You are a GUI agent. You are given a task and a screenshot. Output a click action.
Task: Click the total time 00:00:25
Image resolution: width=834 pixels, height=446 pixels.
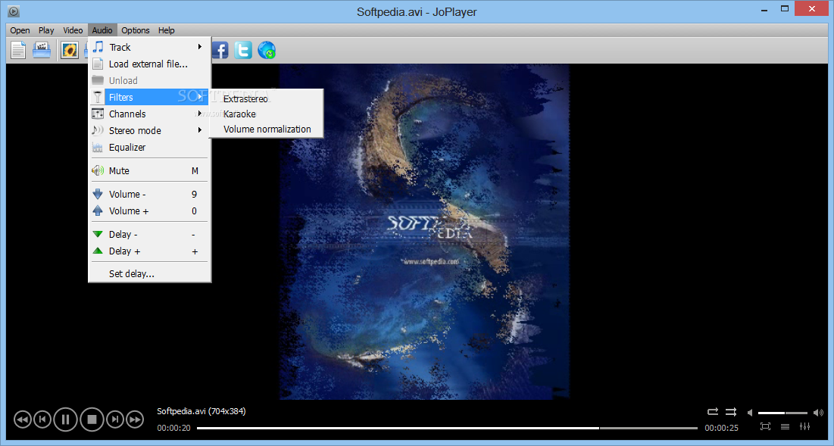coord(721,428)
